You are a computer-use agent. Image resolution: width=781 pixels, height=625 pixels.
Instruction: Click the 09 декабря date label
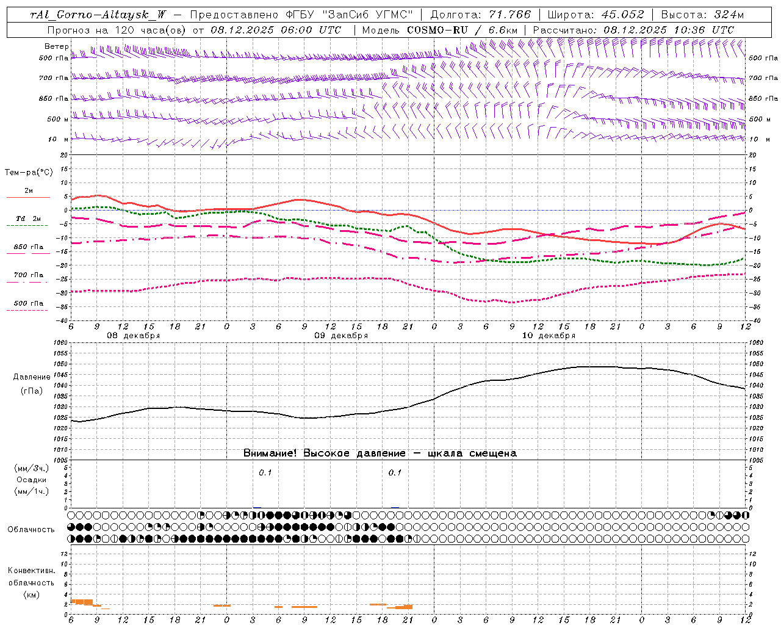(341, 336)
